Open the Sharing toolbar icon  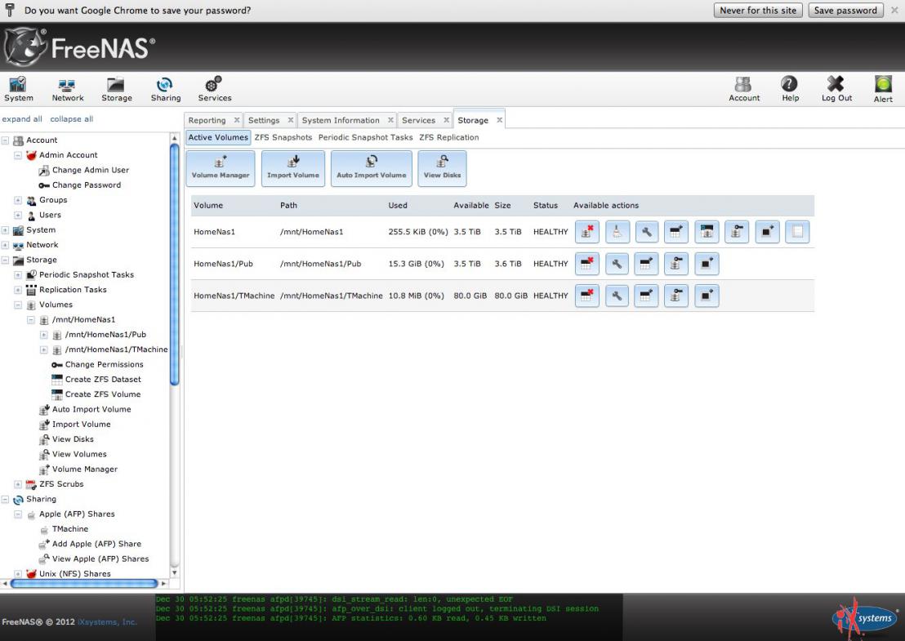click(x=166, y=90)
